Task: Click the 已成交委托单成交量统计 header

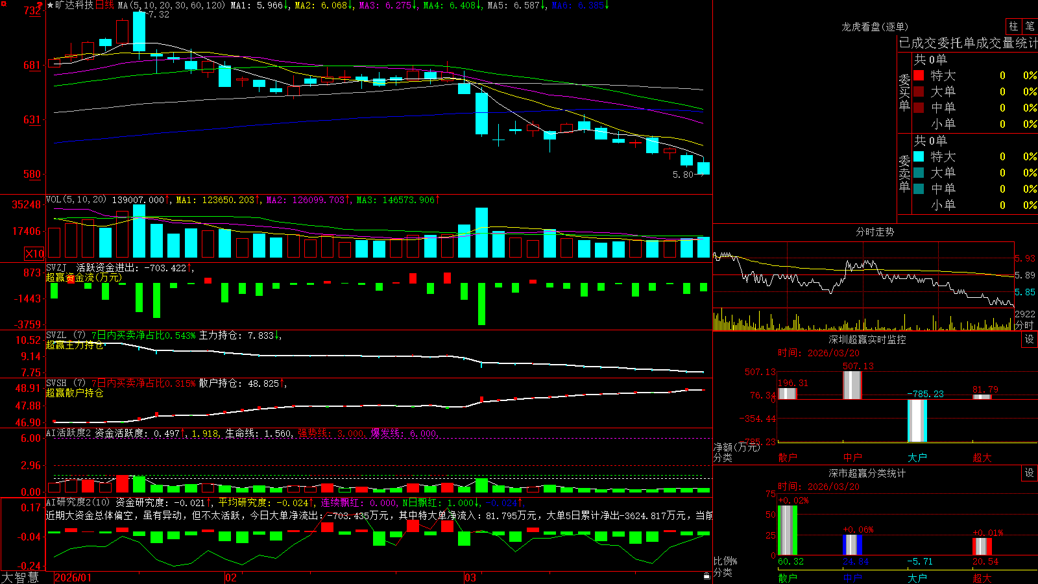Action: click(968, 43)
